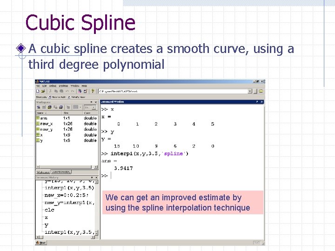Open the Desktop menu
The image size is (335, 251).
63,86
